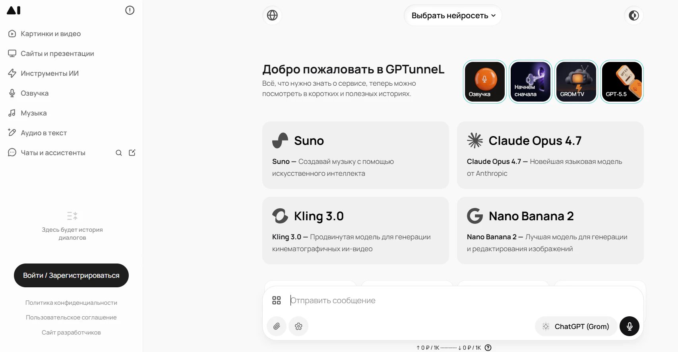Viewport: 678px width, 352px height.
Task: Open Сайт разработчиков link
Action: coord(71,333)
